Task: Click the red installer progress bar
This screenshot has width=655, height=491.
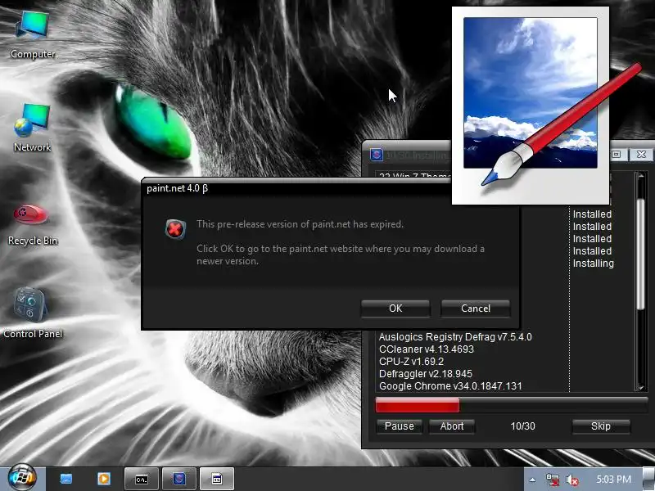Action: pyautogui.click(x=511, y=405)
